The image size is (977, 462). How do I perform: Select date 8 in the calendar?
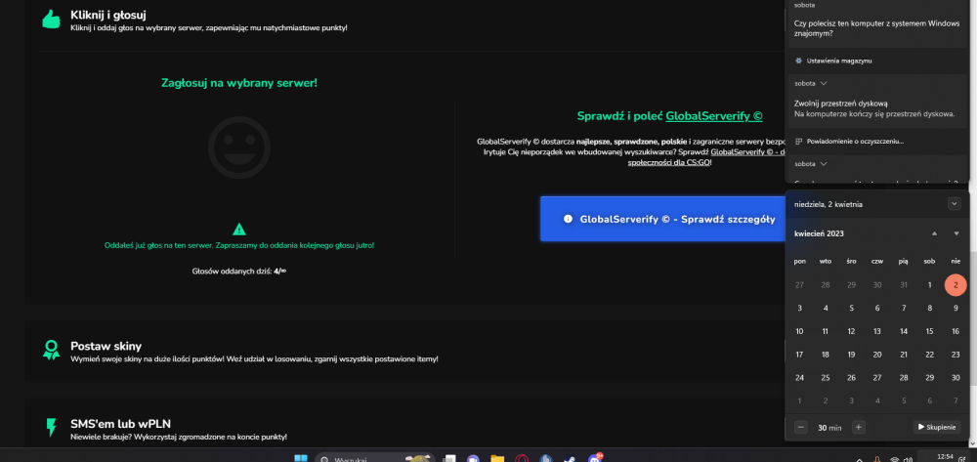929,309
